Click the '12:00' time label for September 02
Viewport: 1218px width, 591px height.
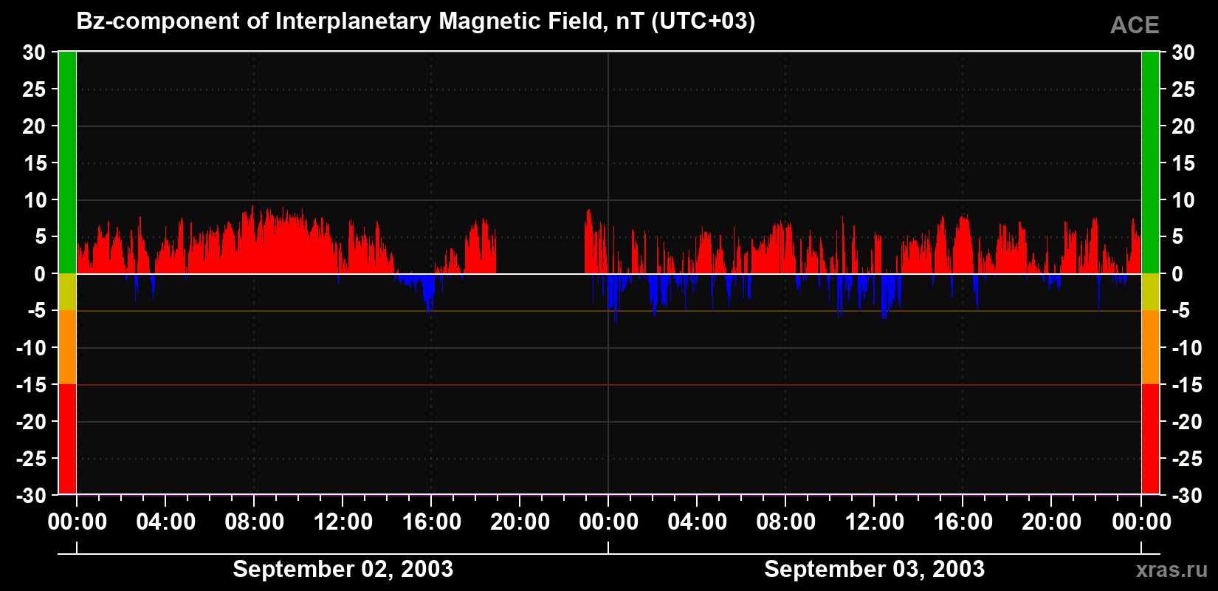click(x=343, y=522)
